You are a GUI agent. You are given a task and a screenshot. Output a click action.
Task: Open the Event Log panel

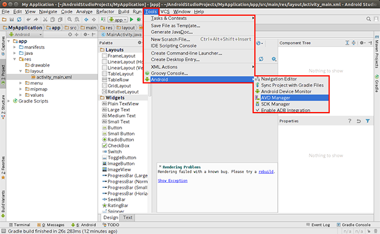point(318,225)
